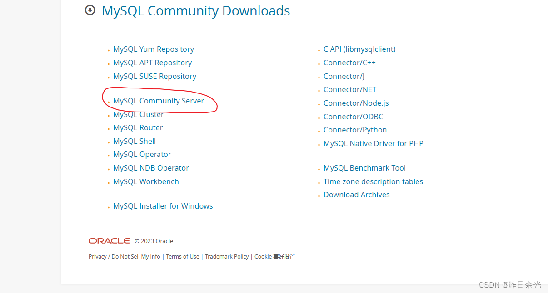Viewport: 548px width, 293px height.
Task: Open Connector/C++ link
Action: point(349,63)
